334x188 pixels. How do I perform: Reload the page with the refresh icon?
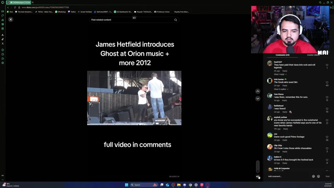coord(15,8)
